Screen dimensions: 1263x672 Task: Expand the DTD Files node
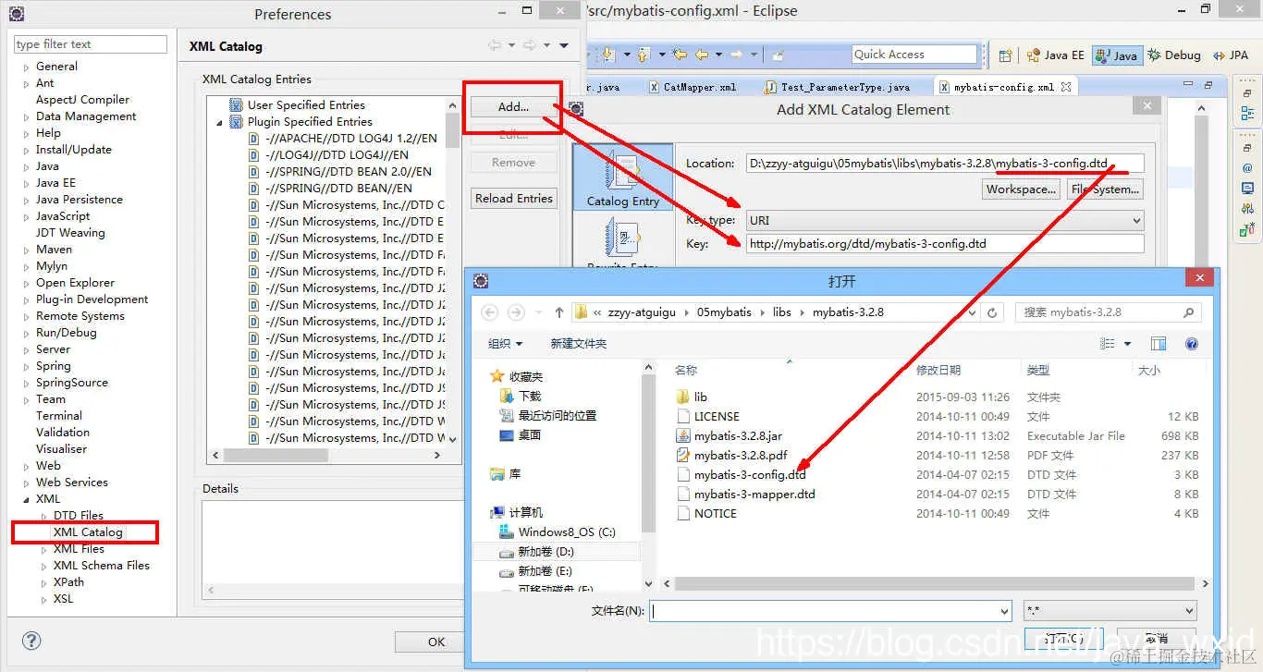tap(43, 516)
